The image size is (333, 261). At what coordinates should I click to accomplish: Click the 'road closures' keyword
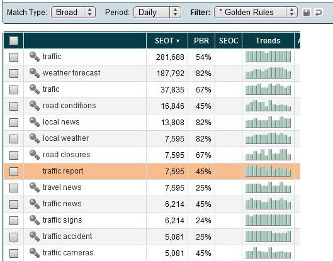[67, 155]
